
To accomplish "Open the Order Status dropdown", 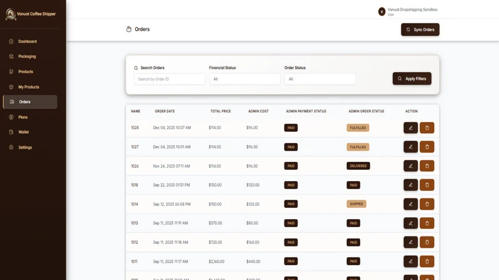I will (320, 79).
